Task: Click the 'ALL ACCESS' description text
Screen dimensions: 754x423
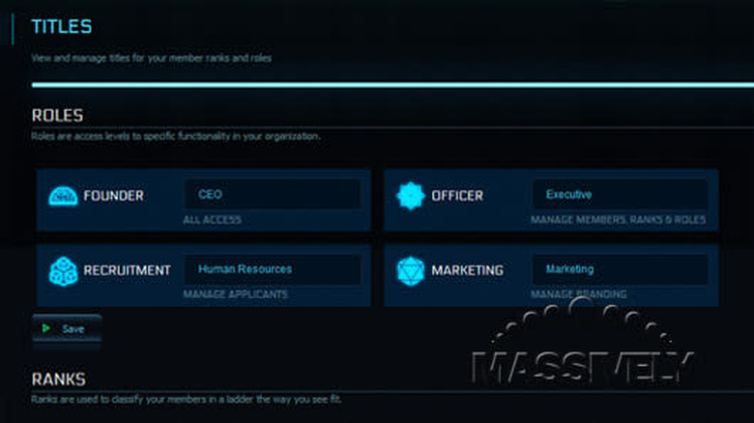Action: coord(212,219)
